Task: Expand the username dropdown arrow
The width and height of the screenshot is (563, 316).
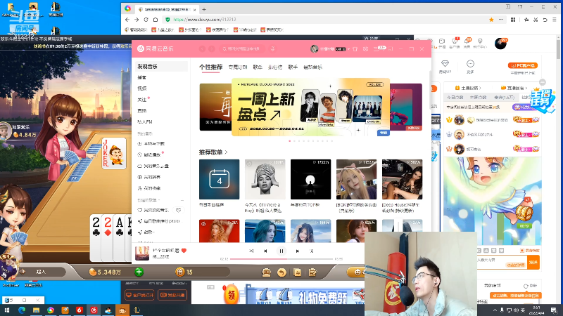Action: pyautogui.click(x=348, y=49)
